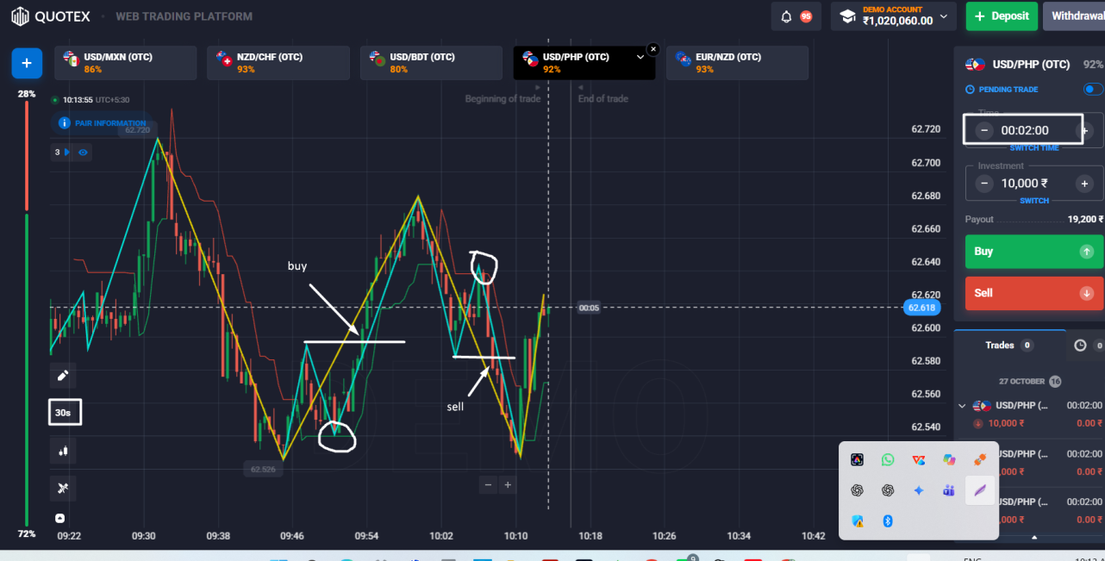
Task: Click the green Deposit button
Action: pos(1002,16)
